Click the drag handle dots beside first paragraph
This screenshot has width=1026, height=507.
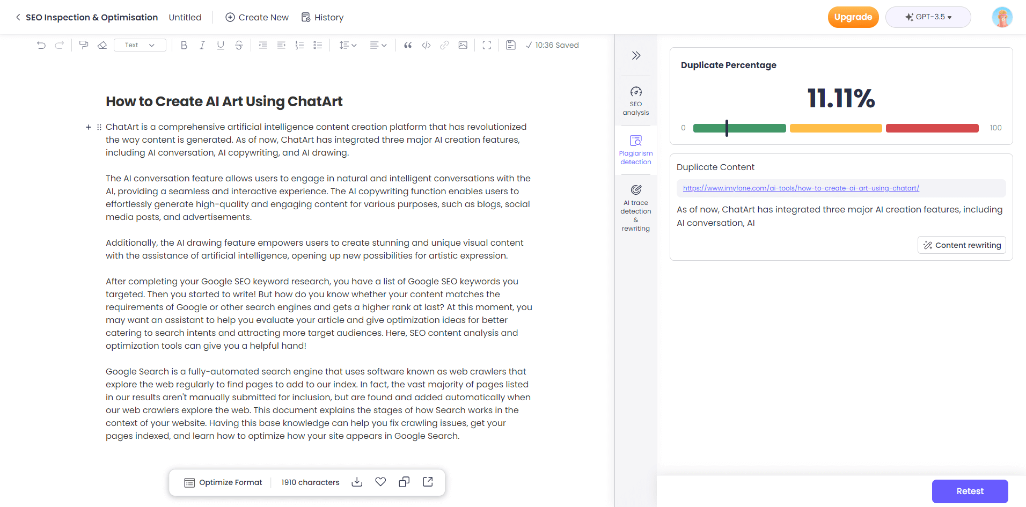click(99, 127)
